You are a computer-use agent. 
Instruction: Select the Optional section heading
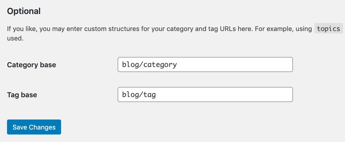point(24,11)
